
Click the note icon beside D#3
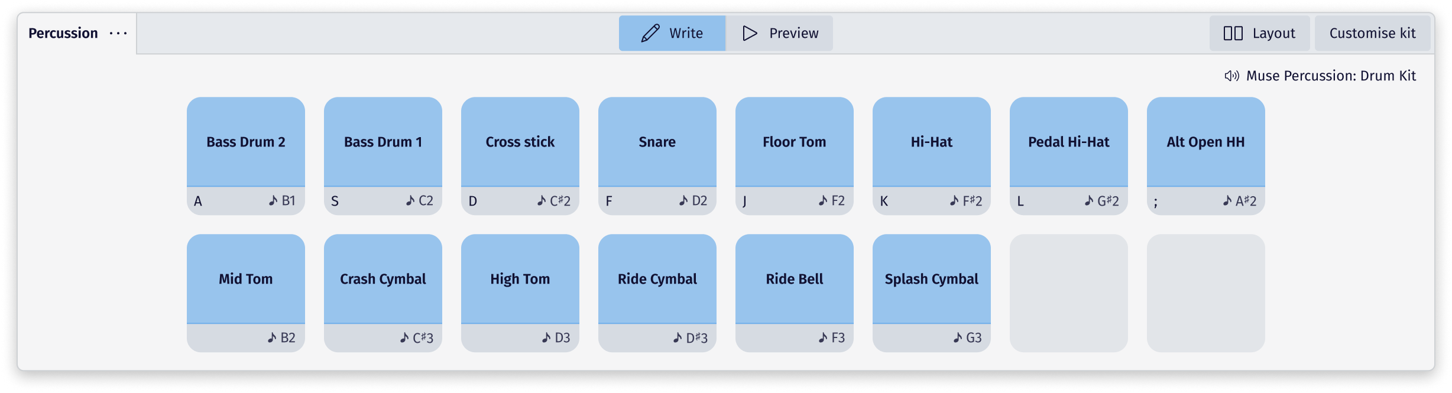(678, 337)
